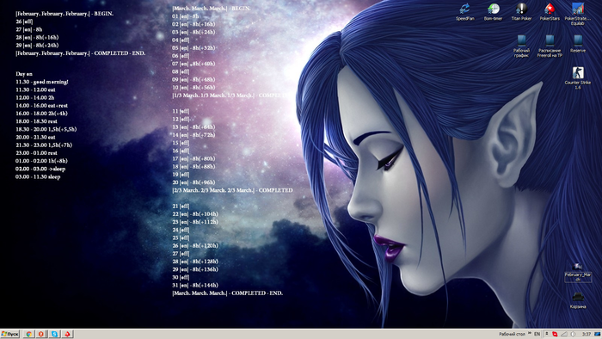
Task: Select the February_March desktop file
Action: [577, 272]
